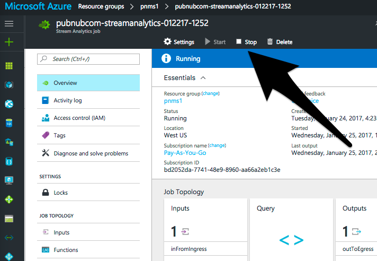Delete the Stream Analytics job
This screenshot has height=261, width=377.
click(280, 42)
